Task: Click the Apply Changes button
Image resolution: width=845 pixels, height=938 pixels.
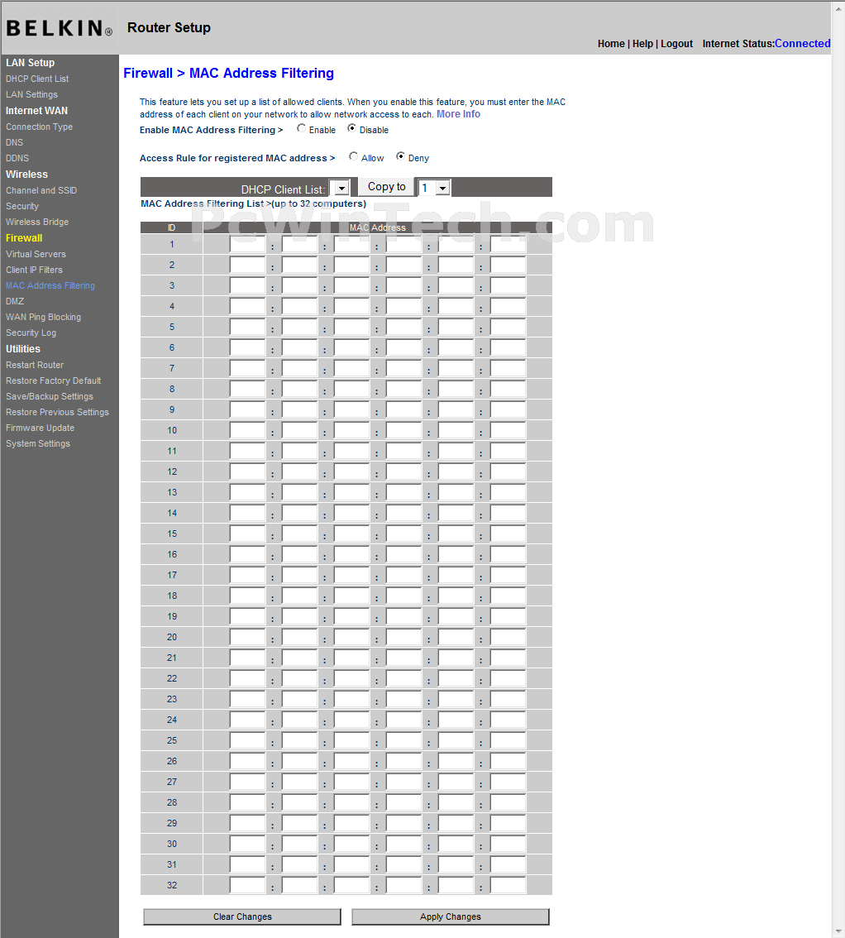Action: coord(451,916)
